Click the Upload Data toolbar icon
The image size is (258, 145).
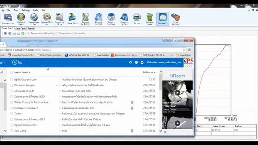(x=21, y=19)
